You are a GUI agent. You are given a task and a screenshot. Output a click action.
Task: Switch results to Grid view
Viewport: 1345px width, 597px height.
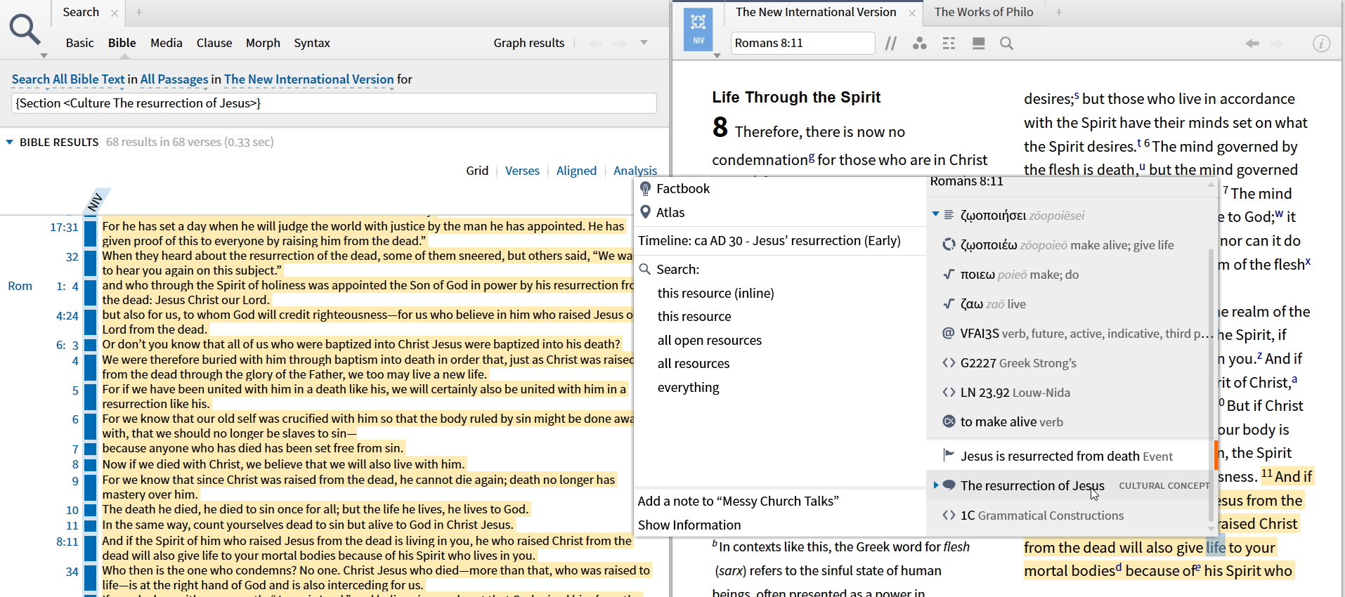tap(477, 171)
